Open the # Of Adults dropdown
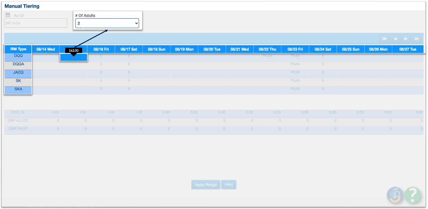 coord(107,23)
